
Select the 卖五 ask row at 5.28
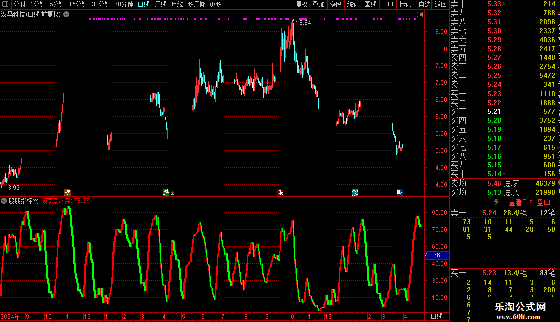pyautogui.click(x=503, y=49)
